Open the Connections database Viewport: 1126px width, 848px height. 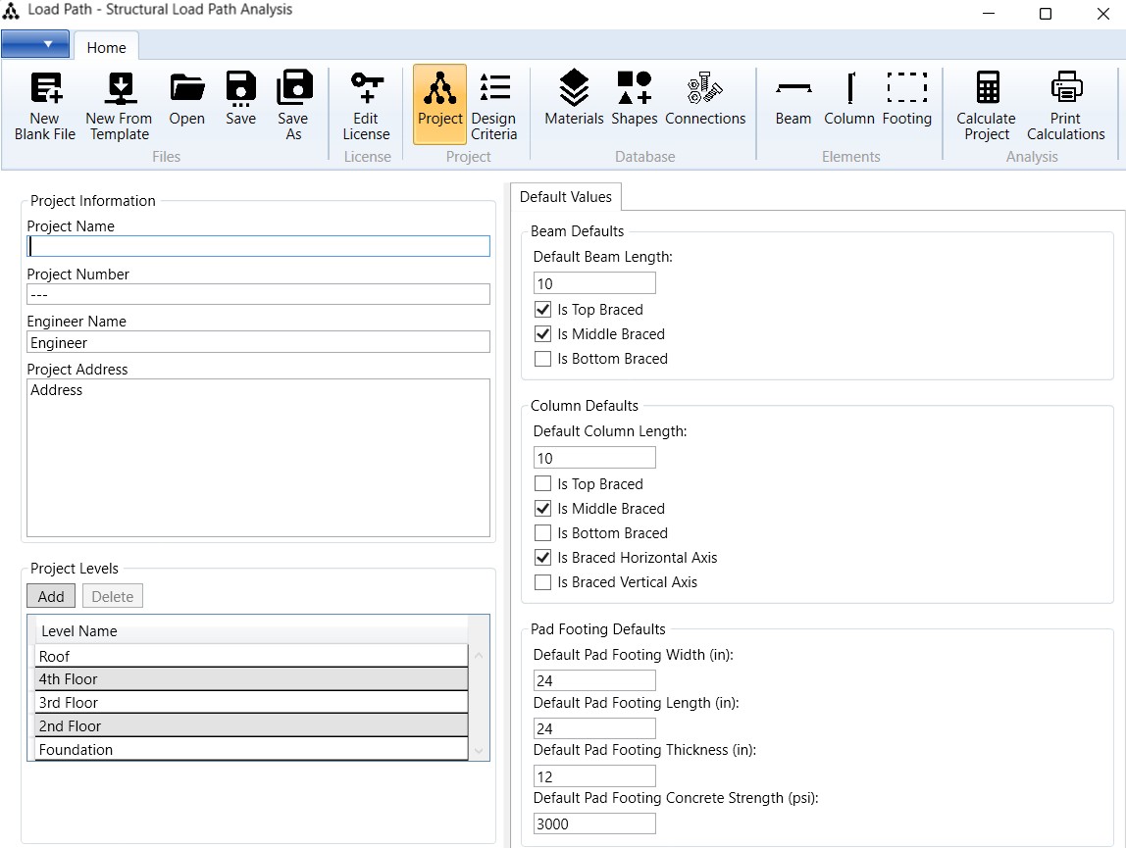pyautogui.click(x=705, y=99)
